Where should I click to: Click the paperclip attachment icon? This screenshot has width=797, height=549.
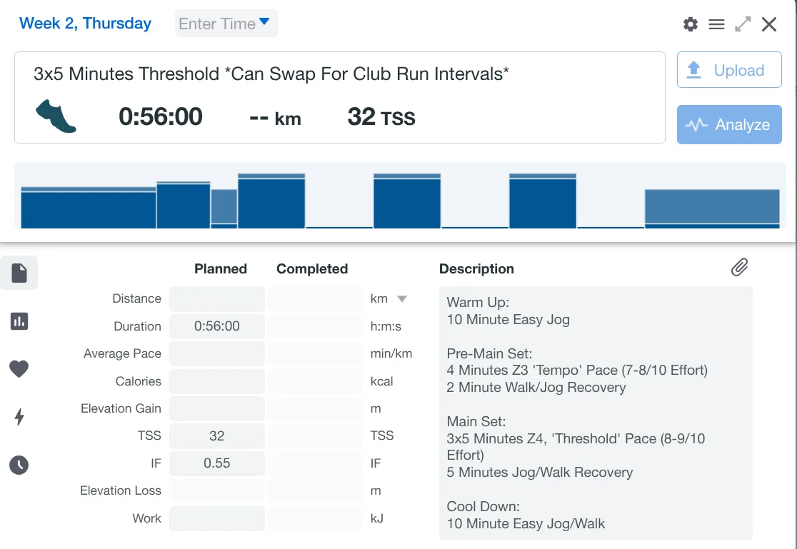click(739, 268)
